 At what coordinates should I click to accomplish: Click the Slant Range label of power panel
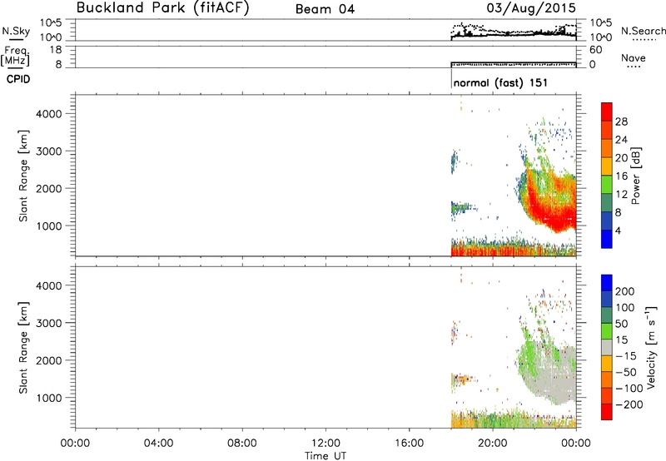(23, 176)
